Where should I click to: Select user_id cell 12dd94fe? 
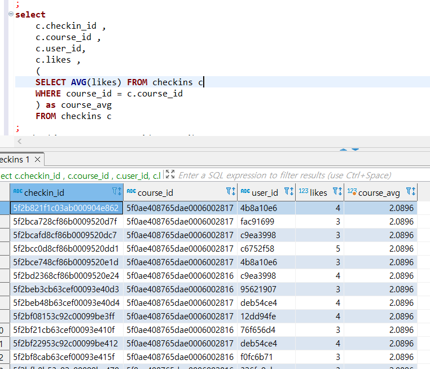tap(266, 317)
